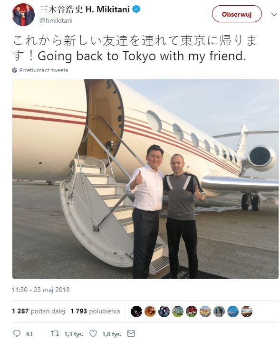The image size is (280, 349).
Task: Click the last liker avatar in row
Action: point(247,311)
